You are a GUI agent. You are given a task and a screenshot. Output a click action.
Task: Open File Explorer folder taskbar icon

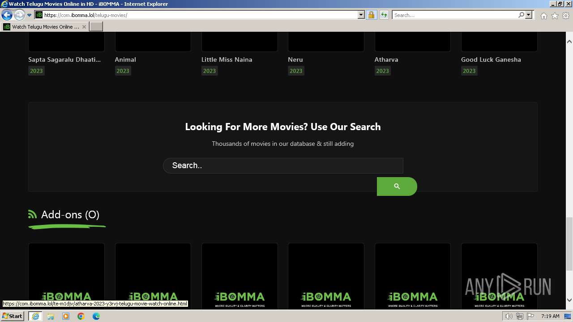pyautogui.click(x=51, y=316)
